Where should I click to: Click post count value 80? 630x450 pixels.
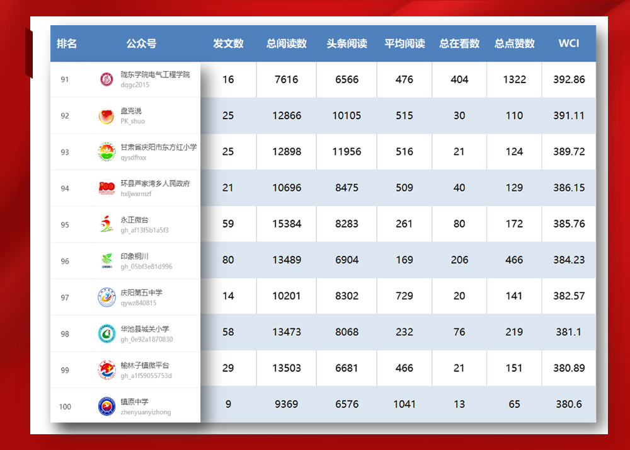[x=228, y=260]
